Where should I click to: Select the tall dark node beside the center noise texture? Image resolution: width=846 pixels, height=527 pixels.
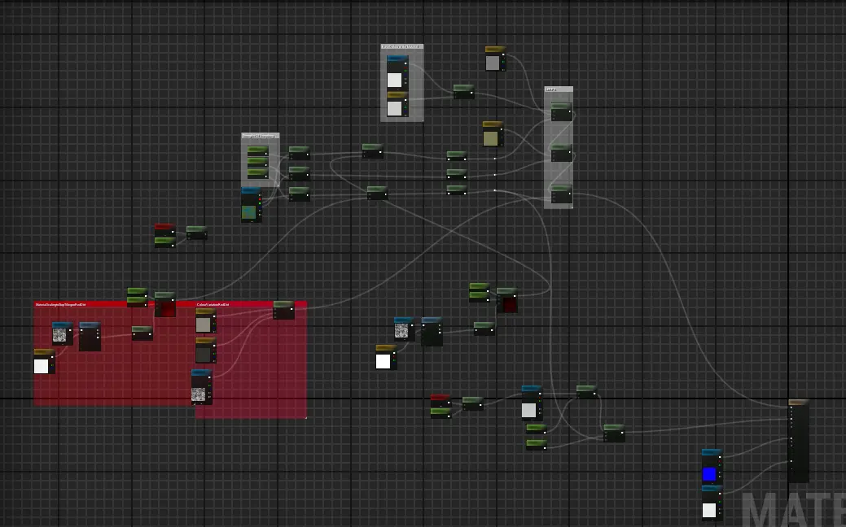[x=432, y=331]
